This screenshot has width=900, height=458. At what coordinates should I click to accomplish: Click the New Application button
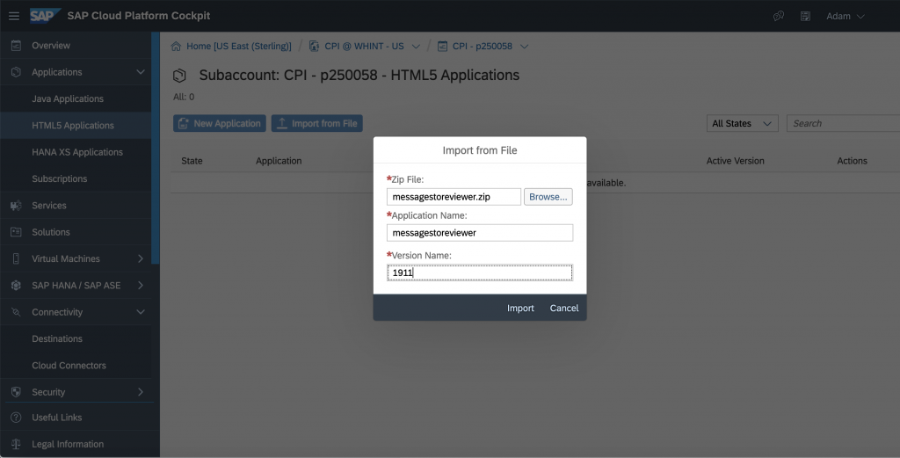[219, 123]
